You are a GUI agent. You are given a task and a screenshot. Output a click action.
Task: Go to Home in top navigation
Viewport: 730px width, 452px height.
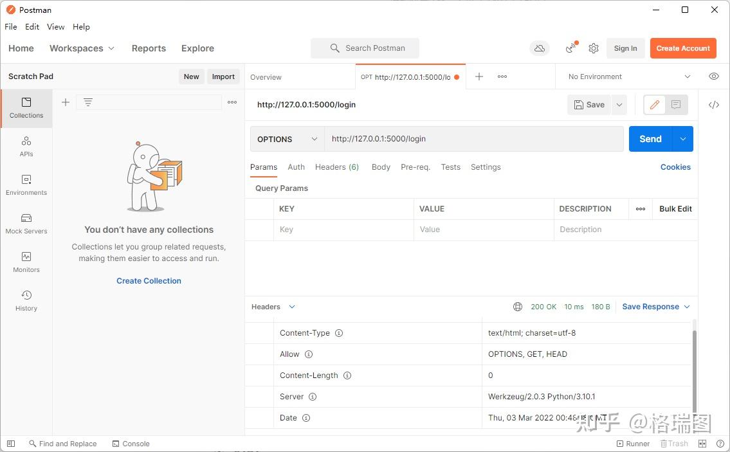pos(21,48)
